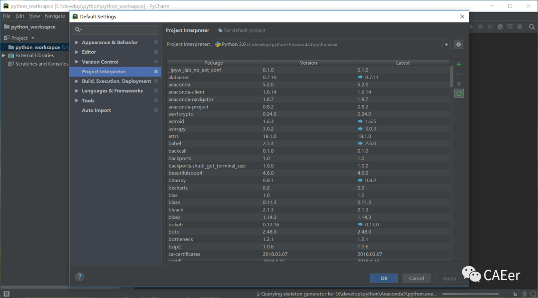Click project-scope icon beside Version Control
This screenshot has height=298, width=538.
click(x=156, y=62)
